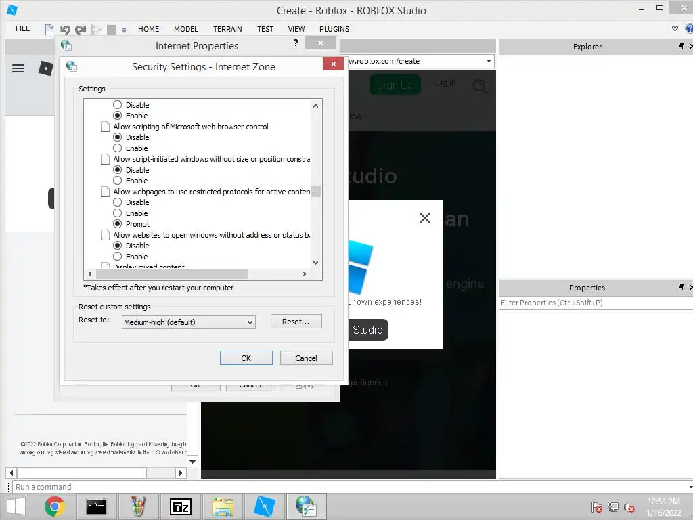Click the muted volume icon in tray

[629, 507]
